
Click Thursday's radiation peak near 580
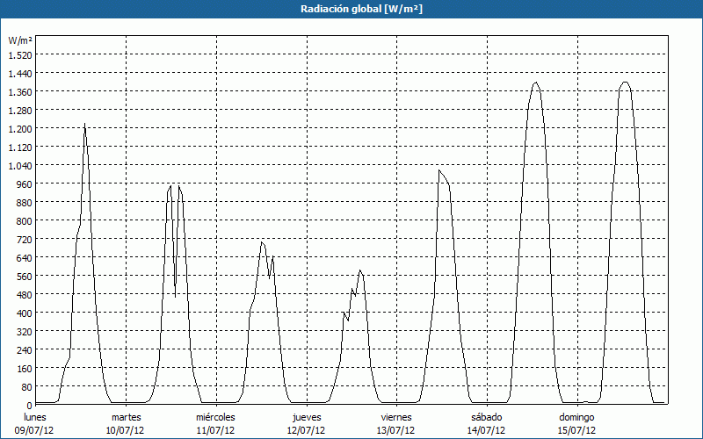point(360,270)
